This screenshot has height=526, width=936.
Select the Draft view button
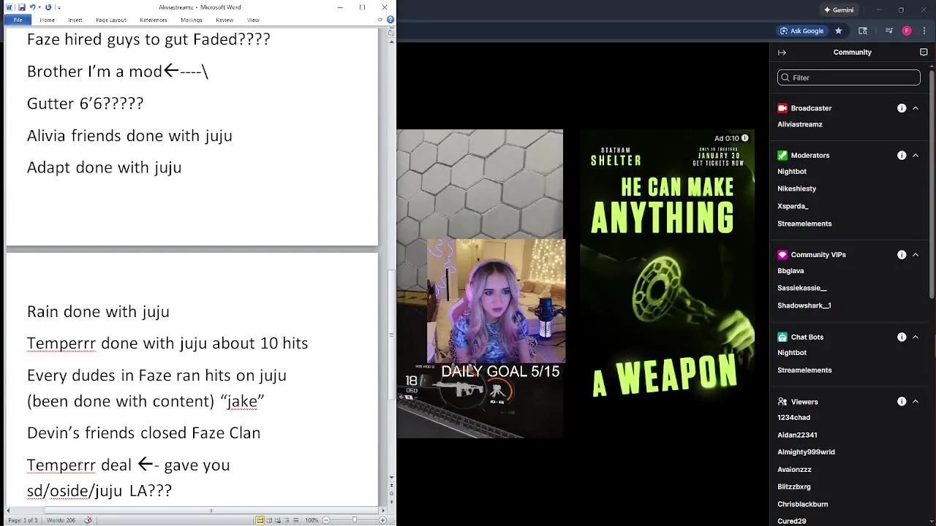297,520
